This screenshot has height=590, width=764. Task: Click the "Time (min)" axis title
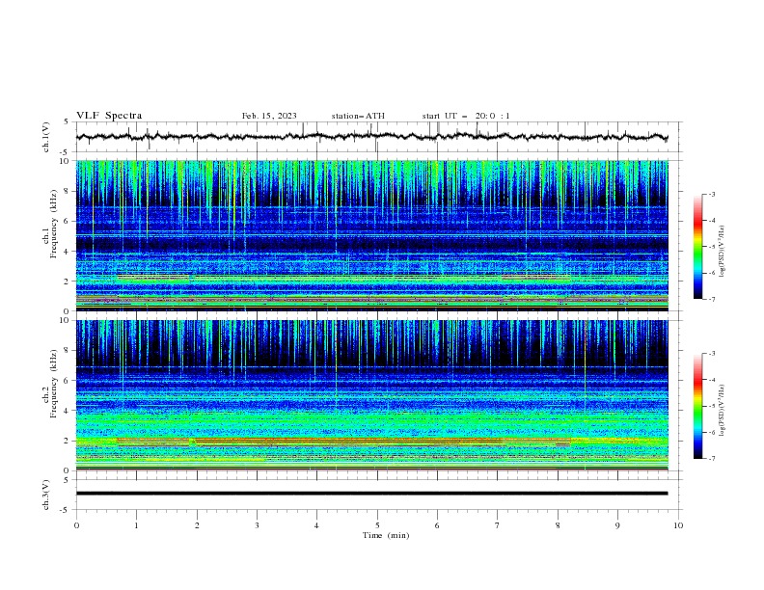click(386, 535)
